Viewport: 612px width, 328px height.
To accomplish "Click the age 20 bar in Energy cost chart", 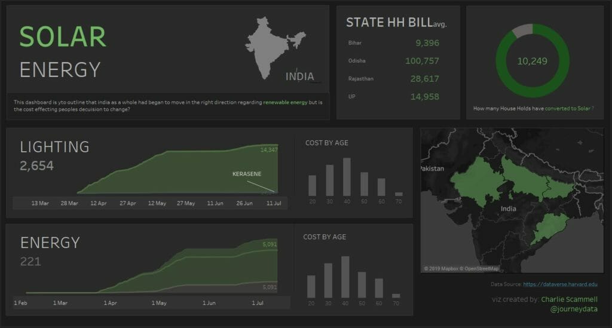I will (311, 287).
